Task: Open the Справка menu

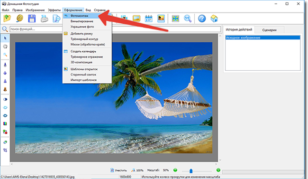Action: (x=100, y=10)
